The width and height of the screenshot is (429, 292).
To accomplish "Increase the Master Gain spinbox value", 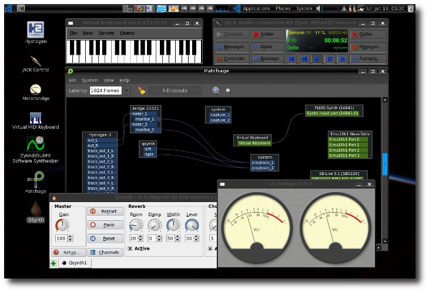I will click(x=71, y=236).
